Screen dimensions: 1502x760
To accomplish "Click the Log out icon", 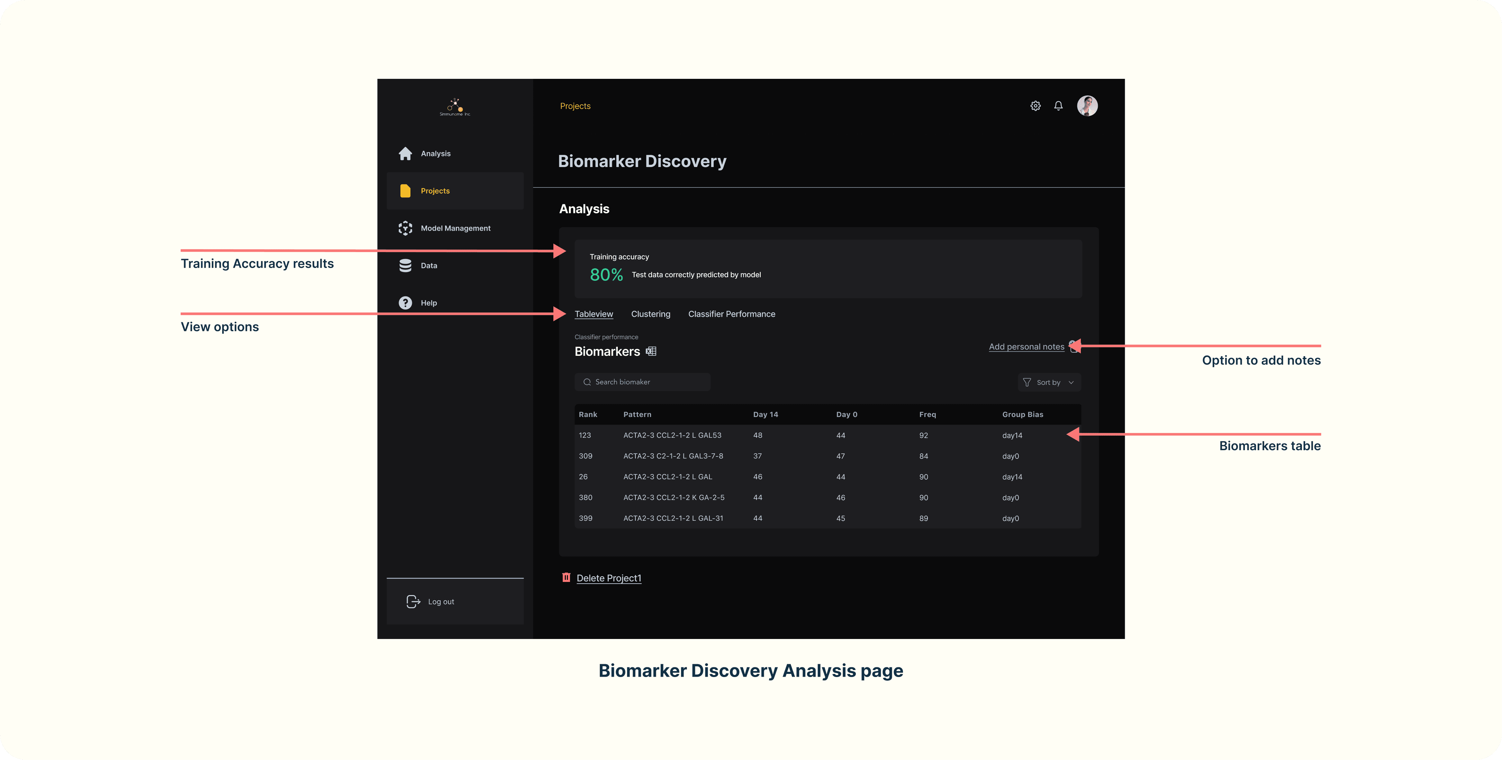I will pos(413,602).
